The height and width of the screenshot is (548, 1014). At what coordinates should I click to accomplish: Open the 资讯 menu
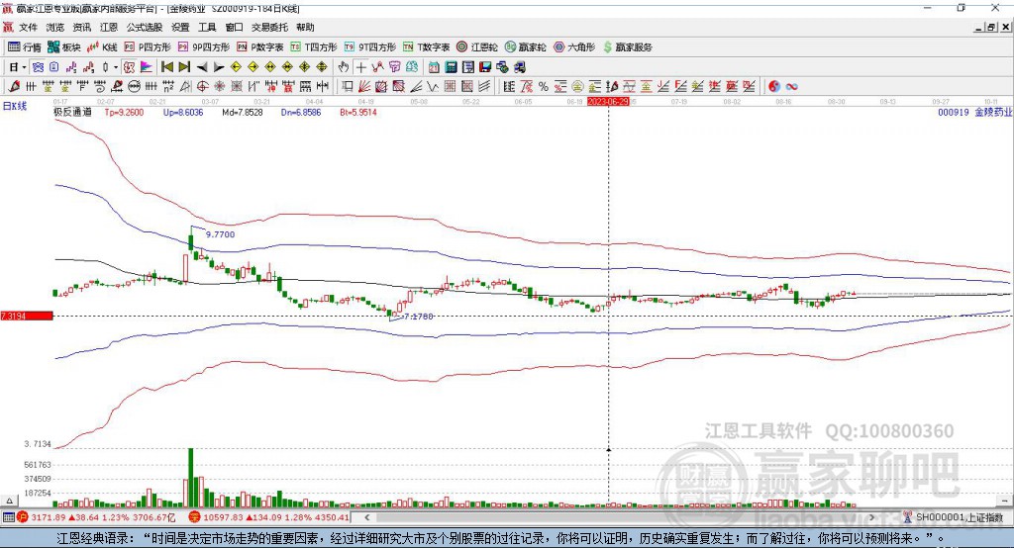82,27
